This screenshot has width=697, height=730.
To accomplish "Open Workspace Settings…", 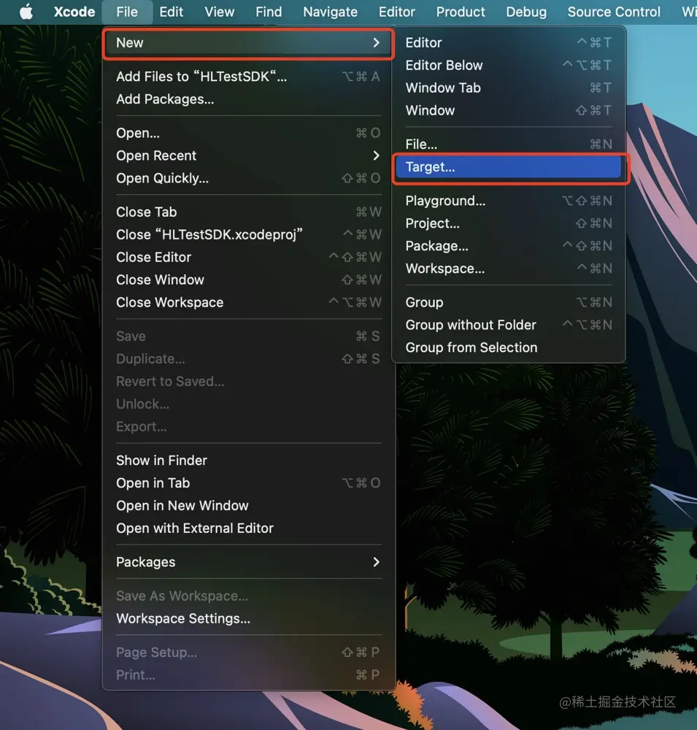I will [x=248, y=619].
